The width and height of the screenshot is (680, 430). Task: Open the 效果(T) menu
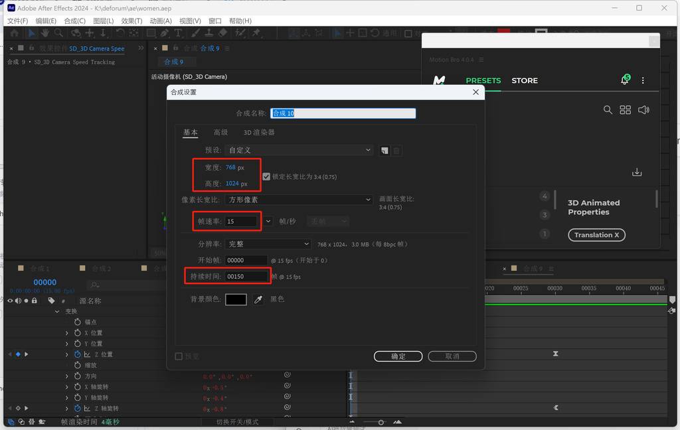tap(131, 21)
